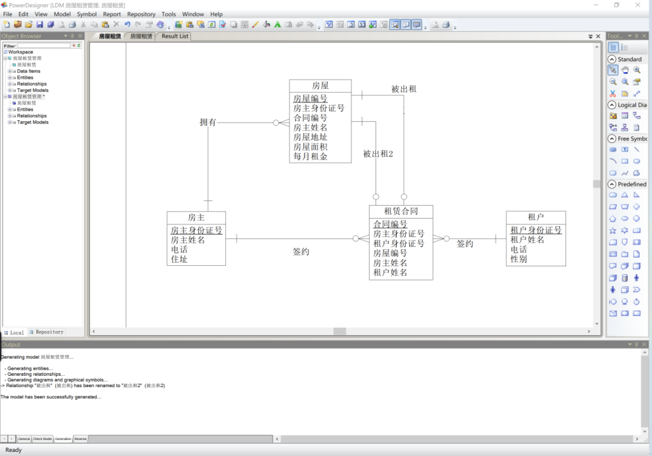Select the Entity tool in Logical Diagram
The image size is (652, 456).
(624, 116)
